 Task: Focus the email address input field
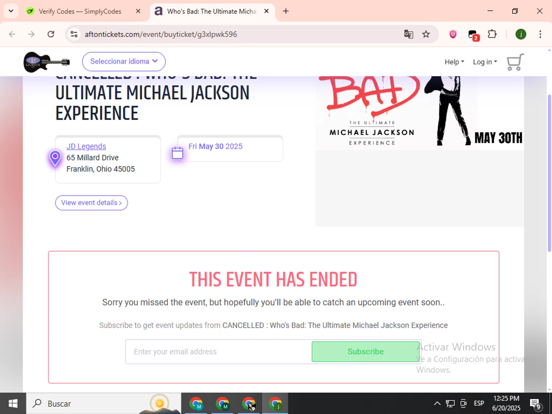[x=219, y=351]
